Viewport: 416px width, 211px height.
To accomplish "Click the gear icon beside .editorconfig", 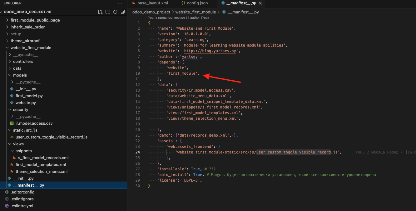I will coord(7,192).
